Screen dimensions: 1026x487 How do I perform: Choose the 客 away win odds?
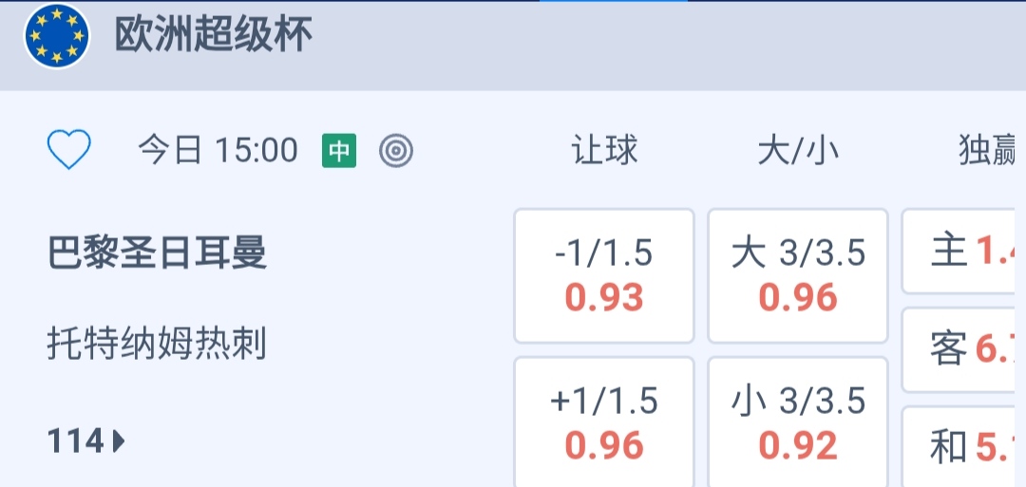[x=963, y=349]
